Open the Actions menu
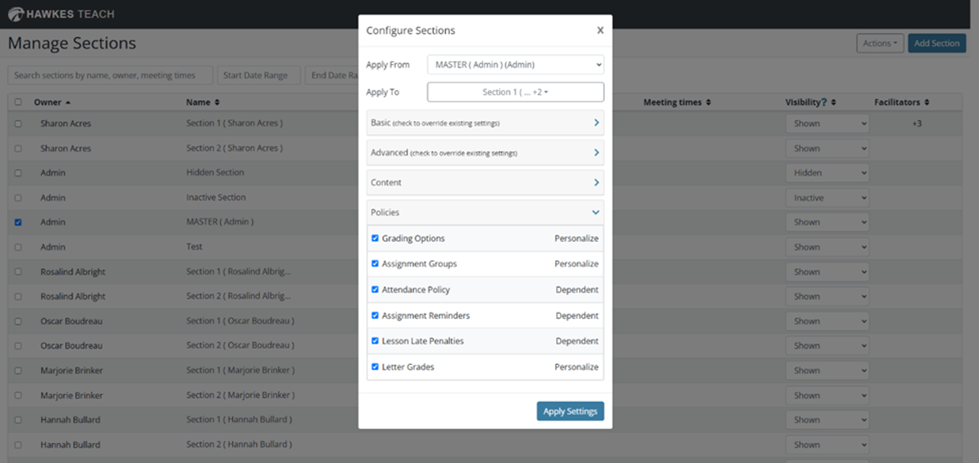The width and height of the screenshot is (979, 463). (879, 44)
